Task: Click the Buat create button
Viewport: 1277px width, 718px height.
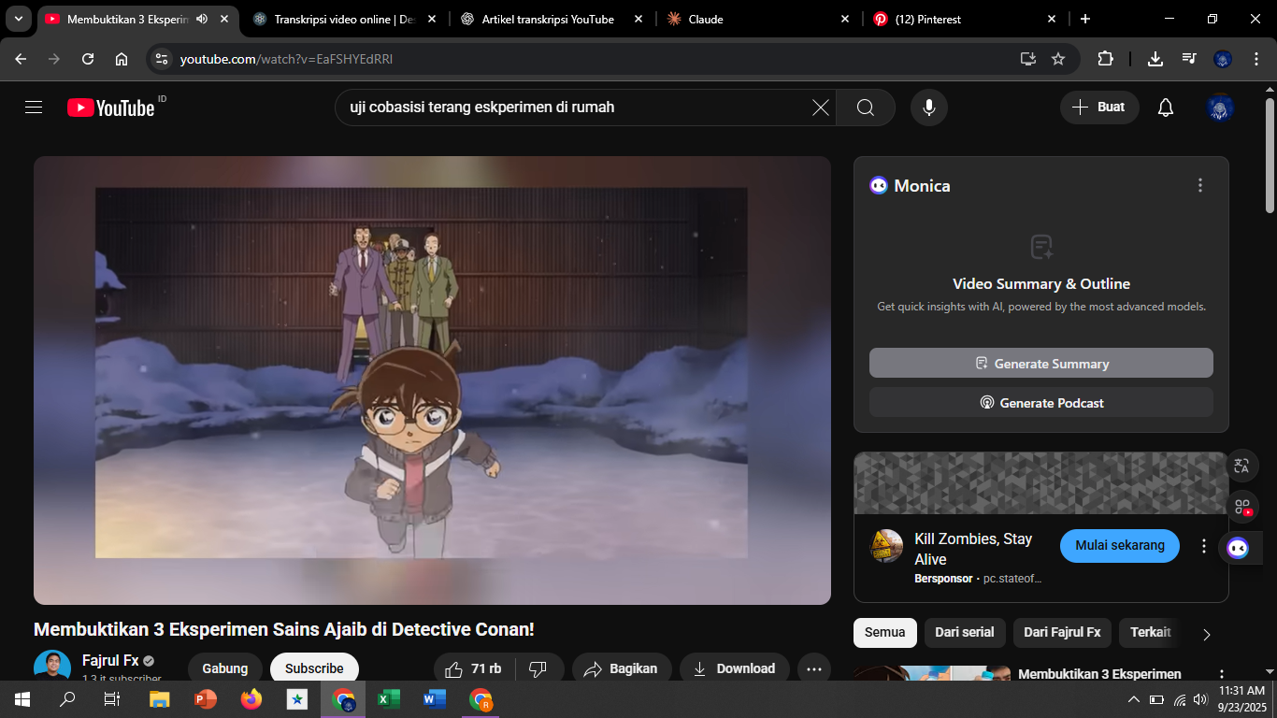Action: (x=1099, y=108)
